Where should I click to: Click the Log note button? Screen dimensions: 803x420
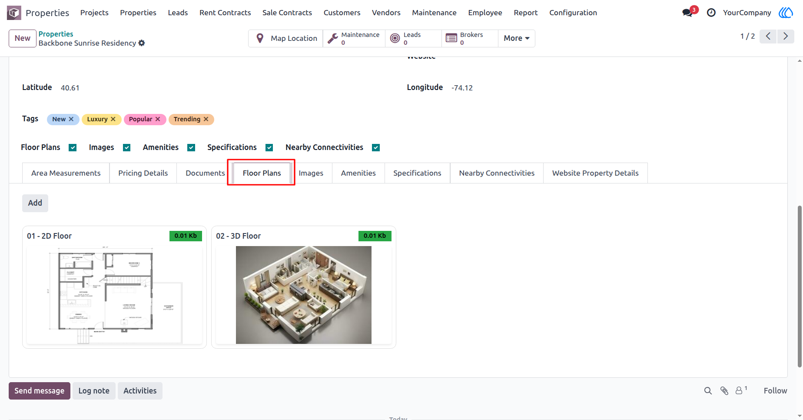point(94,391)
